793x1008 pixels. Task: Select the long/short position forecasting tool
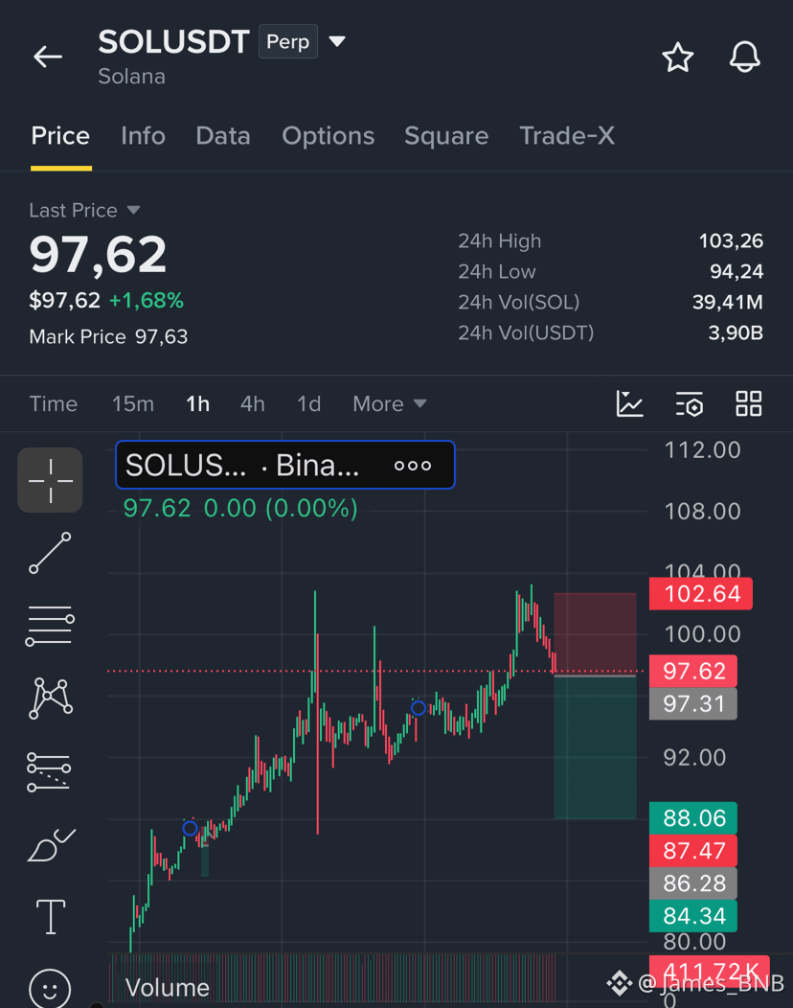click(49, 770)
